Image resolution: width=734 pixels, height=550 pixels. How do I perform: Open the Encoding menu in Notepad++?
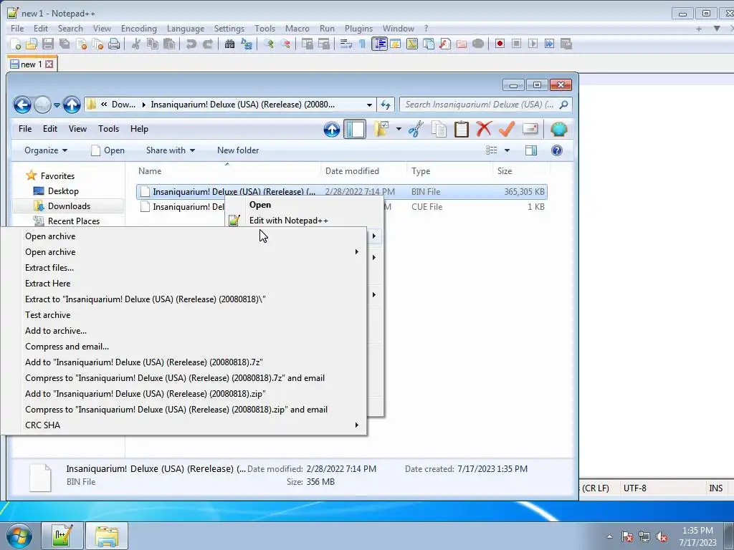click(138, 29)
